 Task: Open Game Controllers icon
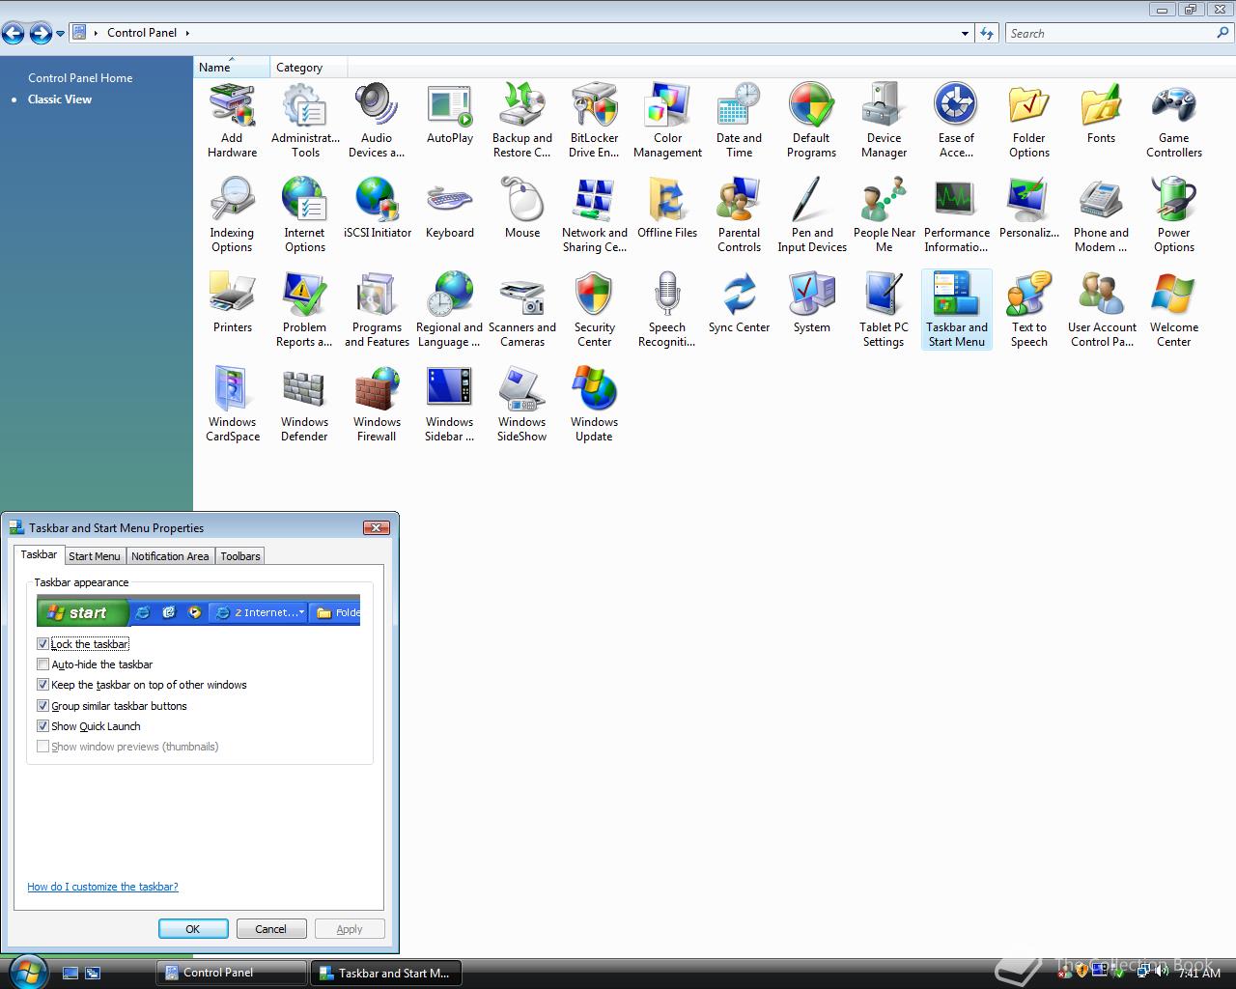1173,121
